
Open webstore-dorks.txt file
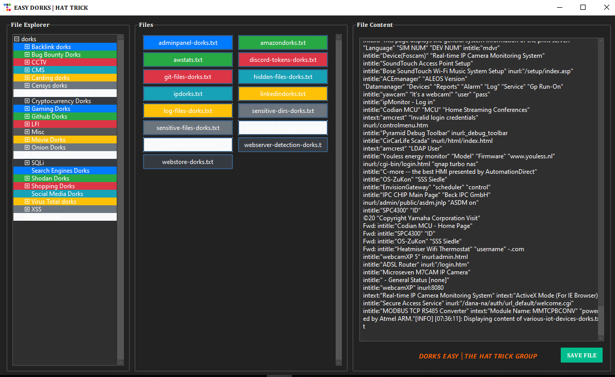click(x=188, y=162)
